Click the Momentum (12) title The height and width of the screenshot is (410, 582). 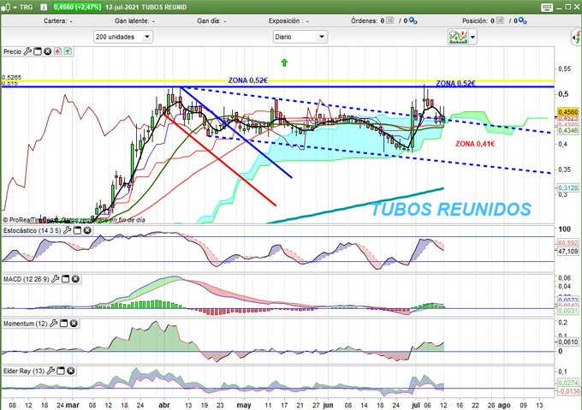pyautogui.click(x=26, y=324)
